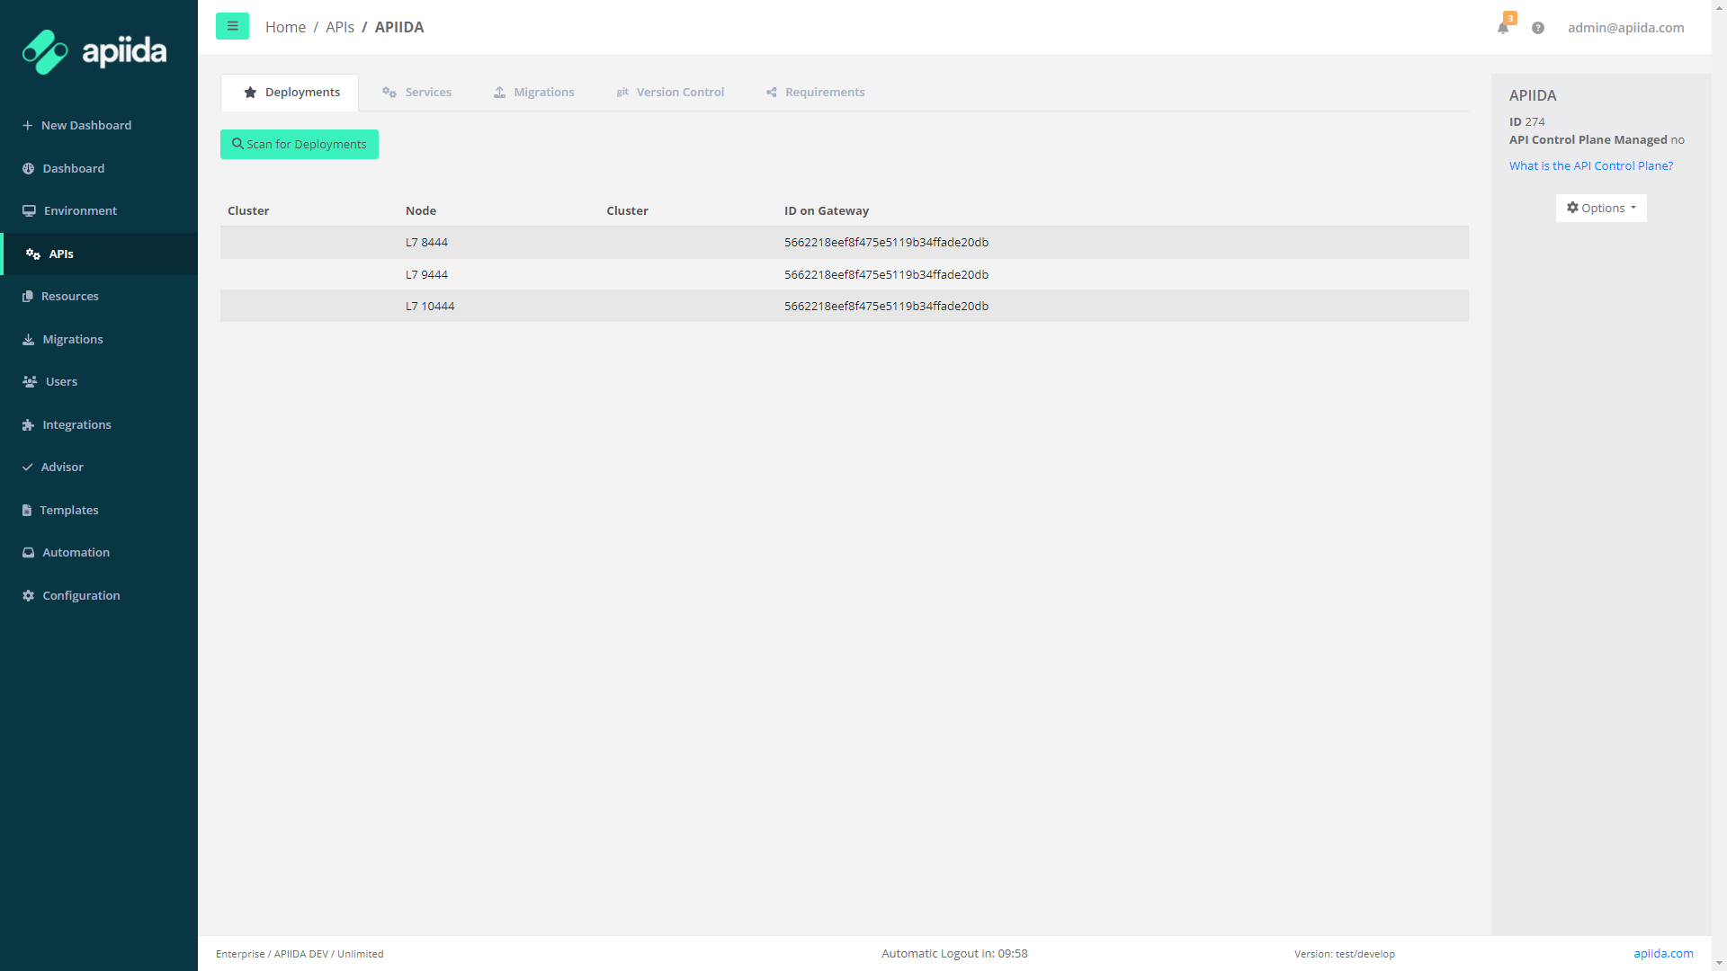Image resolution: width=1727 pixels, height=971 pixels.
Task: Open the notifications bell icon
Action: click(1503, 28)
